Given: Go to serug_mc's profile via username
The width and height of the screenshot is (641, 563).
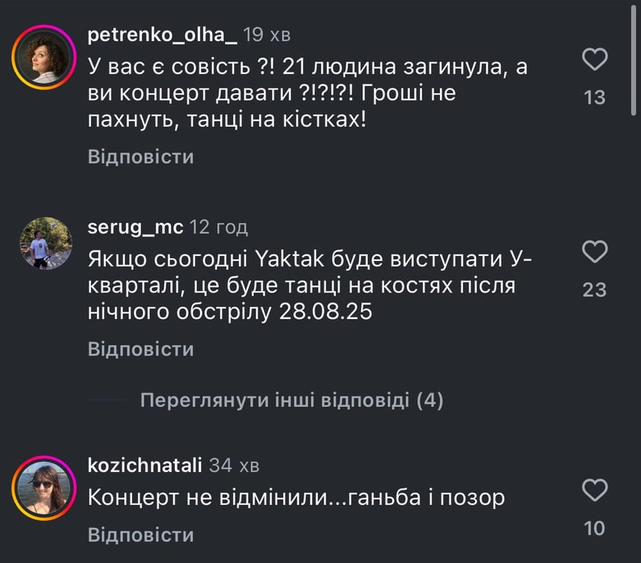Looking at the screenshot, I should [135, 227].
